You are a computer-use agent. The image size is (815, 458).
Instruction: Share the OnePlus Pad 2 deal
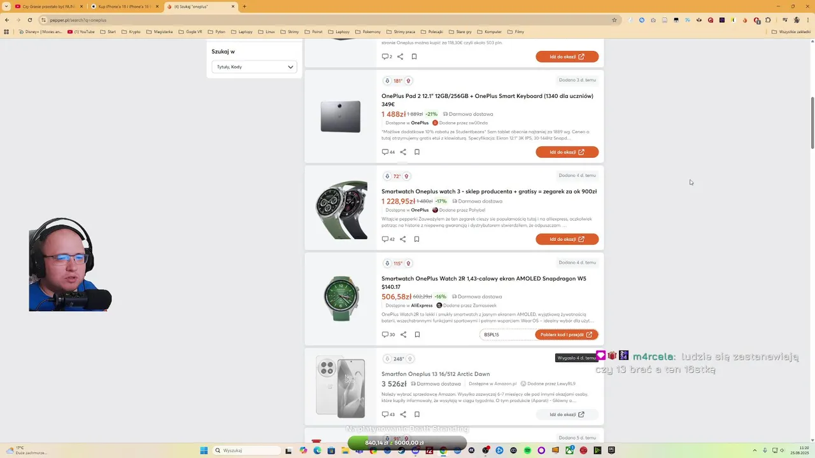pyautogui.click(x=403, y=152)
